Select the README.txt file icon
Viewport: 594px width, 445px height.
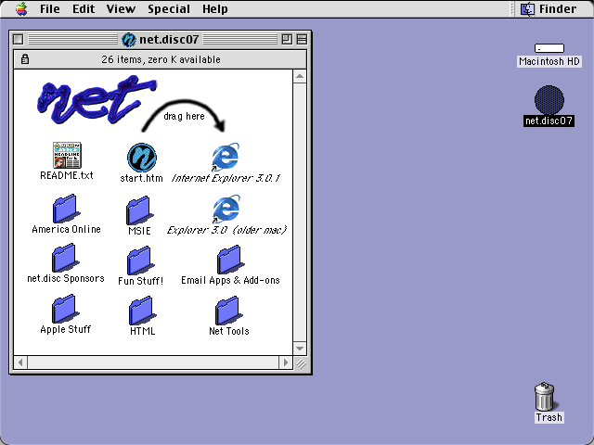pyautogui.click(x=67, y=155)
